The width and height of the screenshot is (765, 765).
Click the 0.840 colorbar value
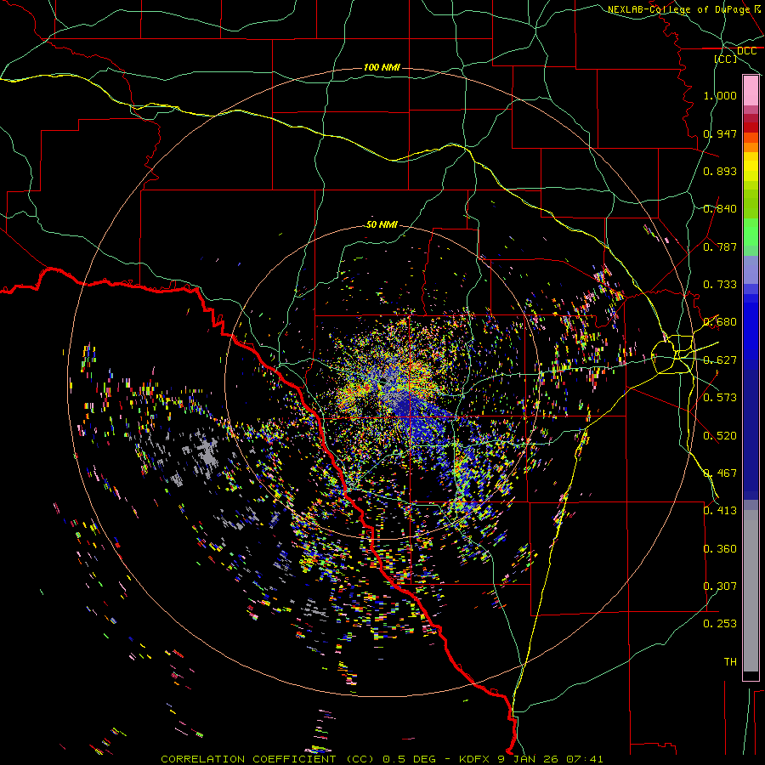(x=720, y=209)
